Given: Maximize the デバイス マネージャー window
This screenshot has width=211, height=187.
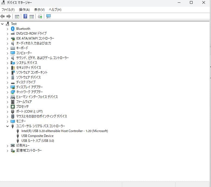Looking at the screenshot, I should [x=191, y=2].
